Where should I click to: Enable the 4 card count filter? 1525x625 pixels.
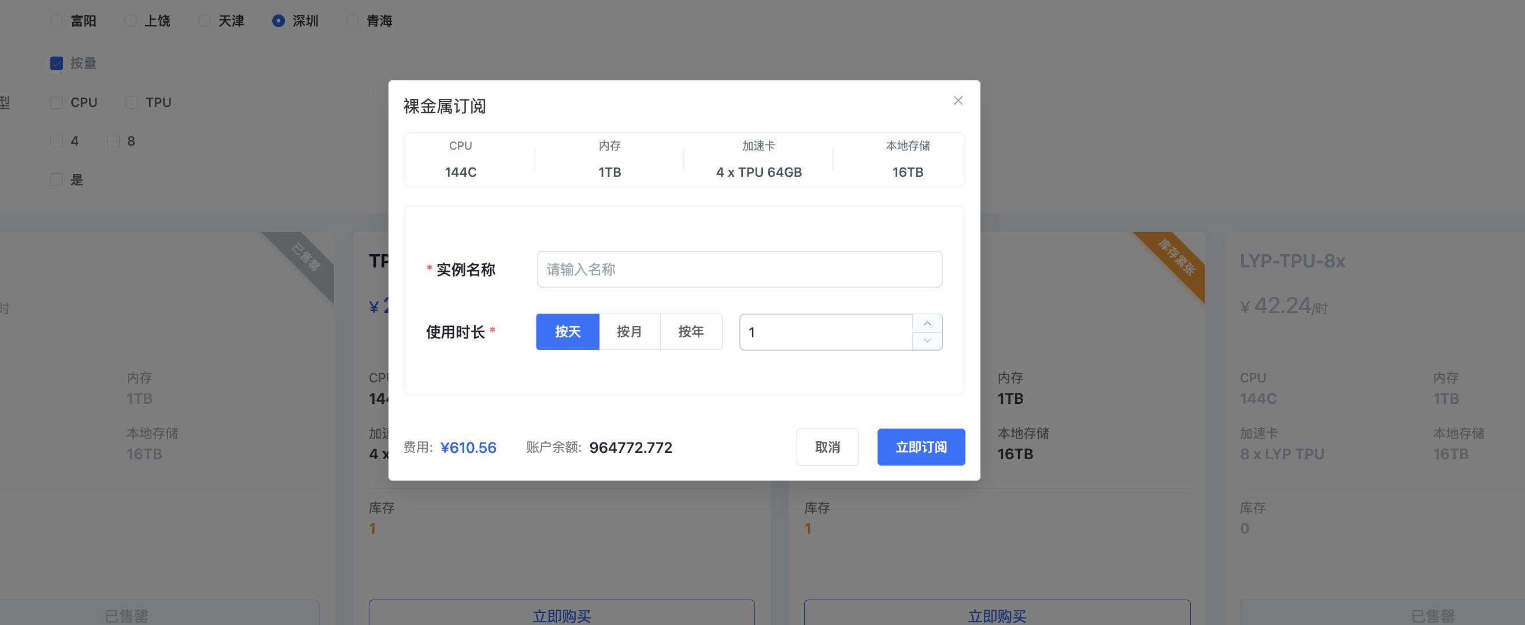coord(56,141)
